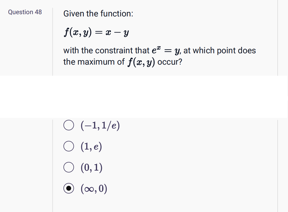Toggle the third answer choice circle

tap(68, 167)
